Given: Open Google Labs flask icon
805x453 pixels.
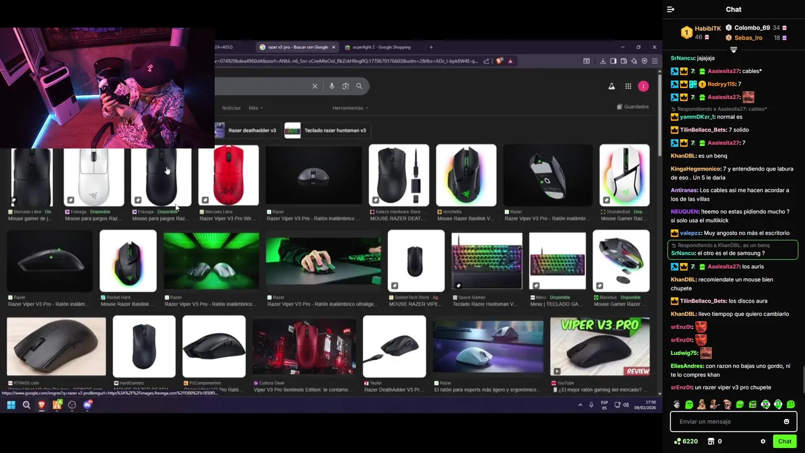Looking at the screenshot, I should click(611, 86).
